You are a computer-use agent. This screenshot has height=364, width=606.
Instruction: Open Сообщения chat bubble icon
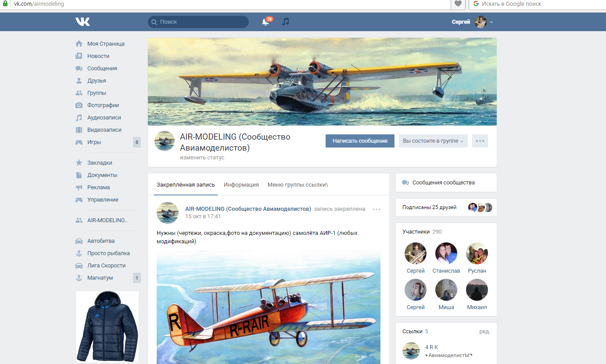(79, 68)
